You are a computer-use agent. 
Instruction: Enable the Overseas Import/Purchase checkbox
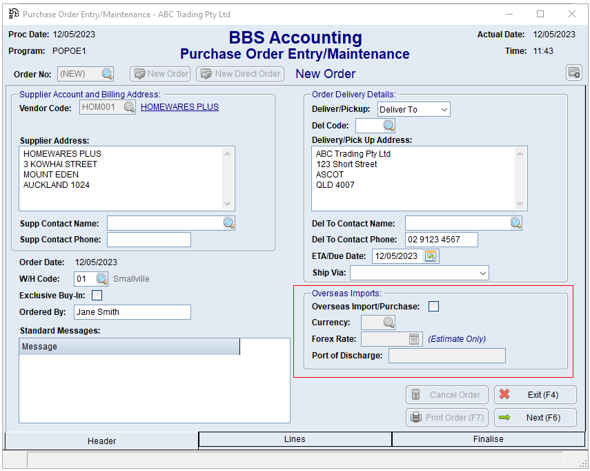[x=433, y=307]
